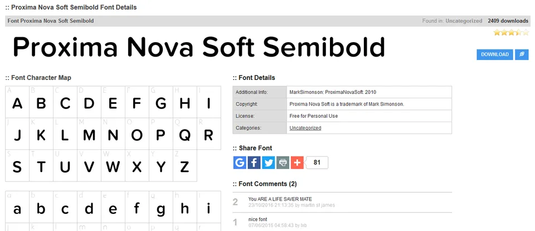
Task: Select uppercase letter Q in character map
Action: pos(185,134)
